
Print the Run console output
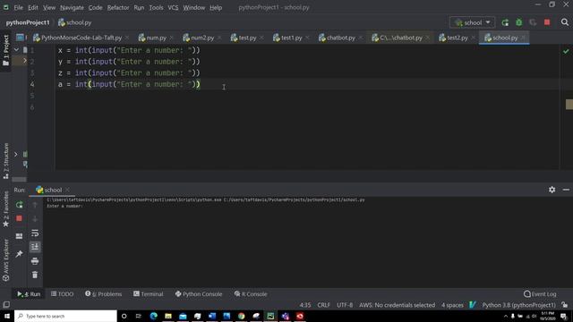pos(35,261)
